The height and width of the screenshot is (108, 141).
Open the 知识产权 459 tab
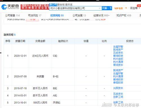(x=124, y=15)
